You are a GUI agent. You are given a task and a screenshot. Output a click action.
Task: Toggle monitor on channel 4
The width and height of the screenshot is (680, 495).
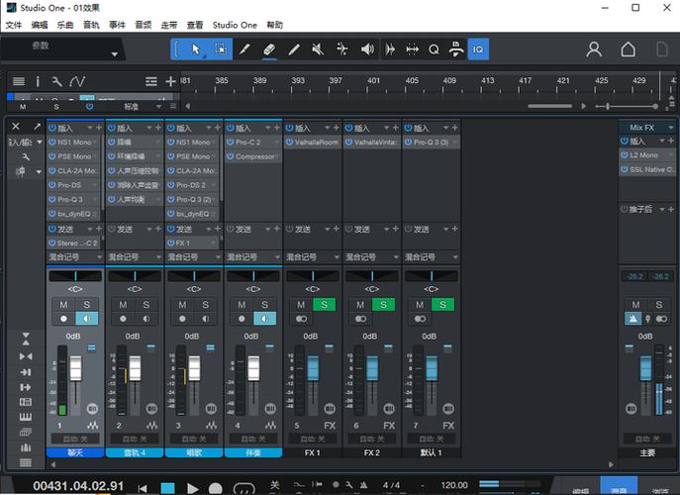pyautogui.click(x=265, y=319)
